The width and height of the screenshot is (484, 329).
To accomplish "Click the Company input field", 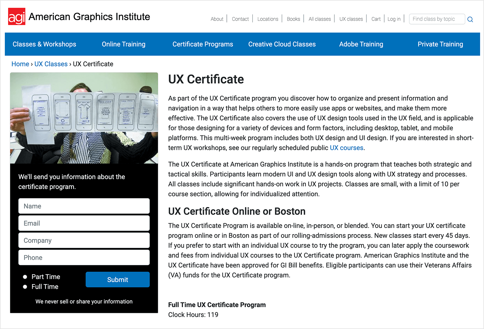I will tap(84, 240).
